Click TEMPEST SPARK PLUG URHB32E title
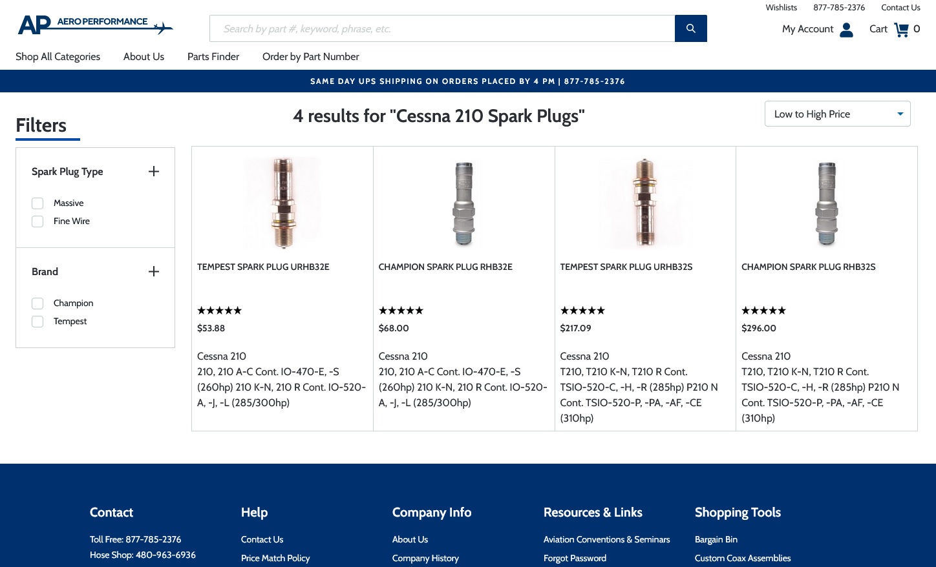 pyautogui.click(x=263, y=267)
